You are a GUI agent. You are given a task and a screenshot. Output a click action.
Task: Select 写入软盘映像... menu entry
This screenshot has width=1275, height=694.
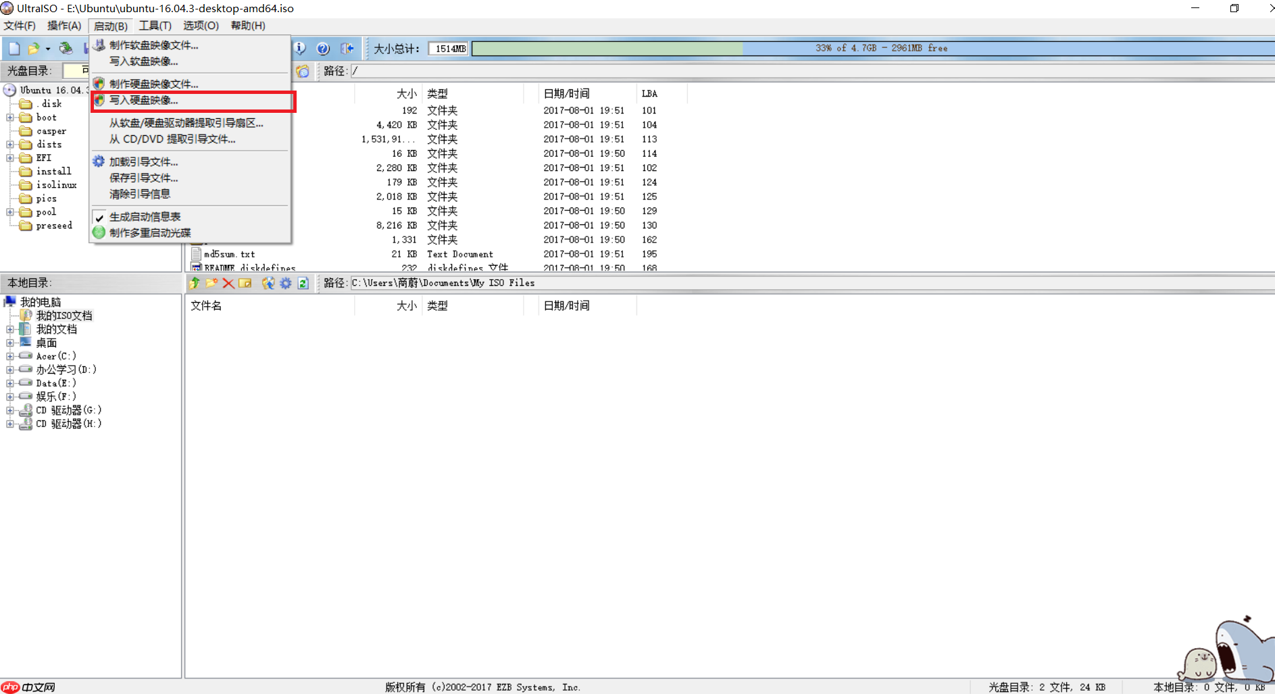pos(190,61)
